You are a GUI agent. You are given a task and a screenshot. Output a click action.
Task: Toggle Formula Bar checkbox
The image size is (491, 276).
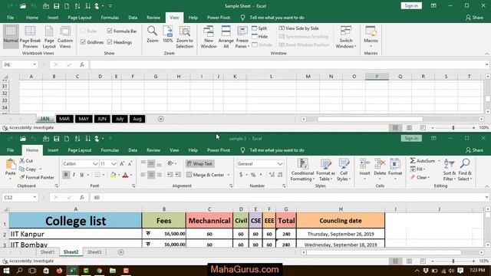click(110, 31)
